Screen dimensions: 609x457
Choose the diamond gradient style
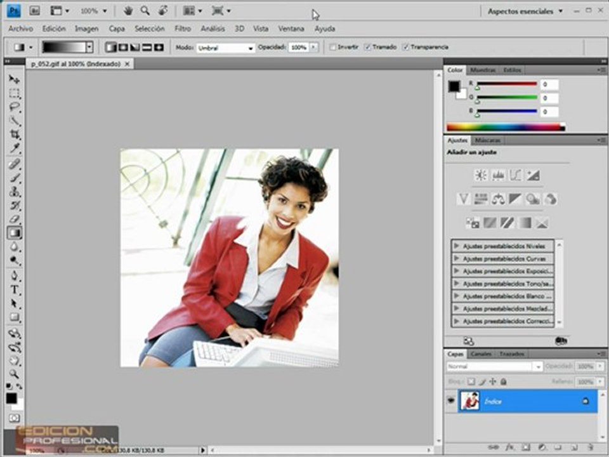(159, 48)
